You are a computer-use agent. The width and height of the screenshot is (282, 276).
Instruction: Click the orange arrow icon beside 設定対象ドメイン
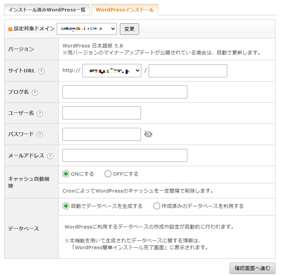point(10,29)
